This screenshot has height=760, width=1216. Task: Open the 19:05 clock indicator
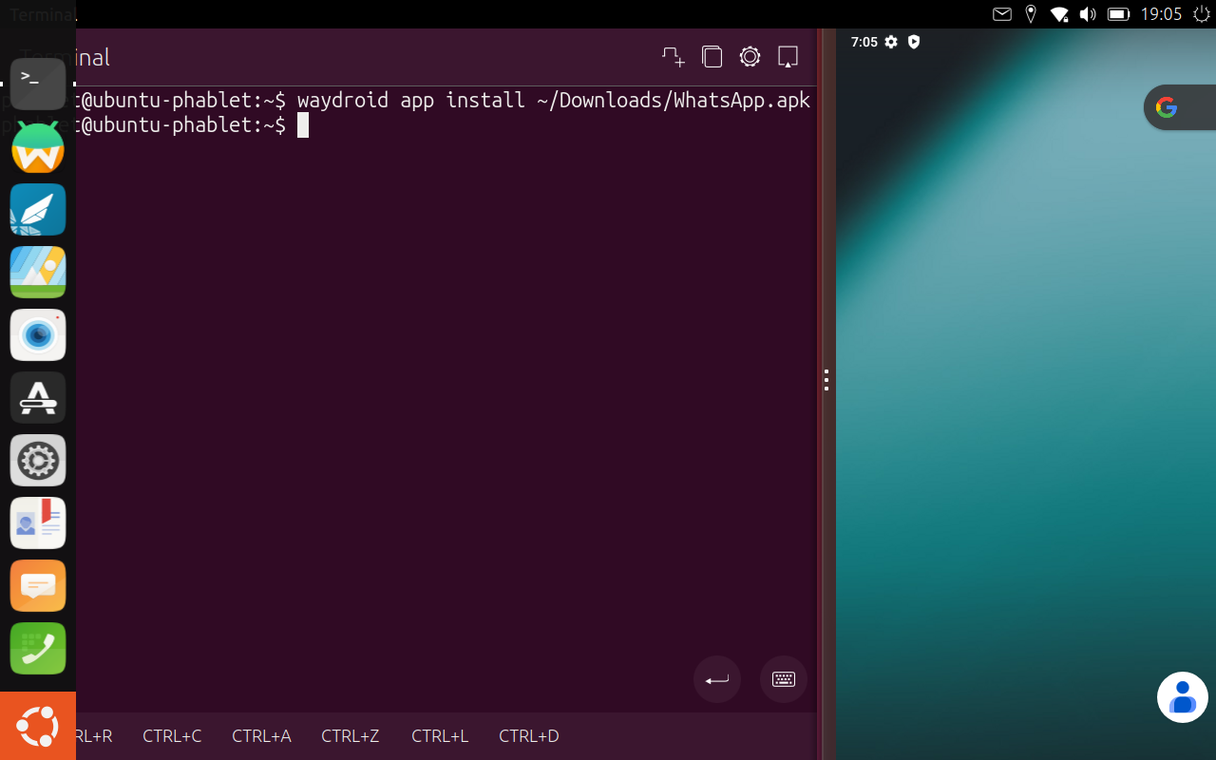point(1161,14)
